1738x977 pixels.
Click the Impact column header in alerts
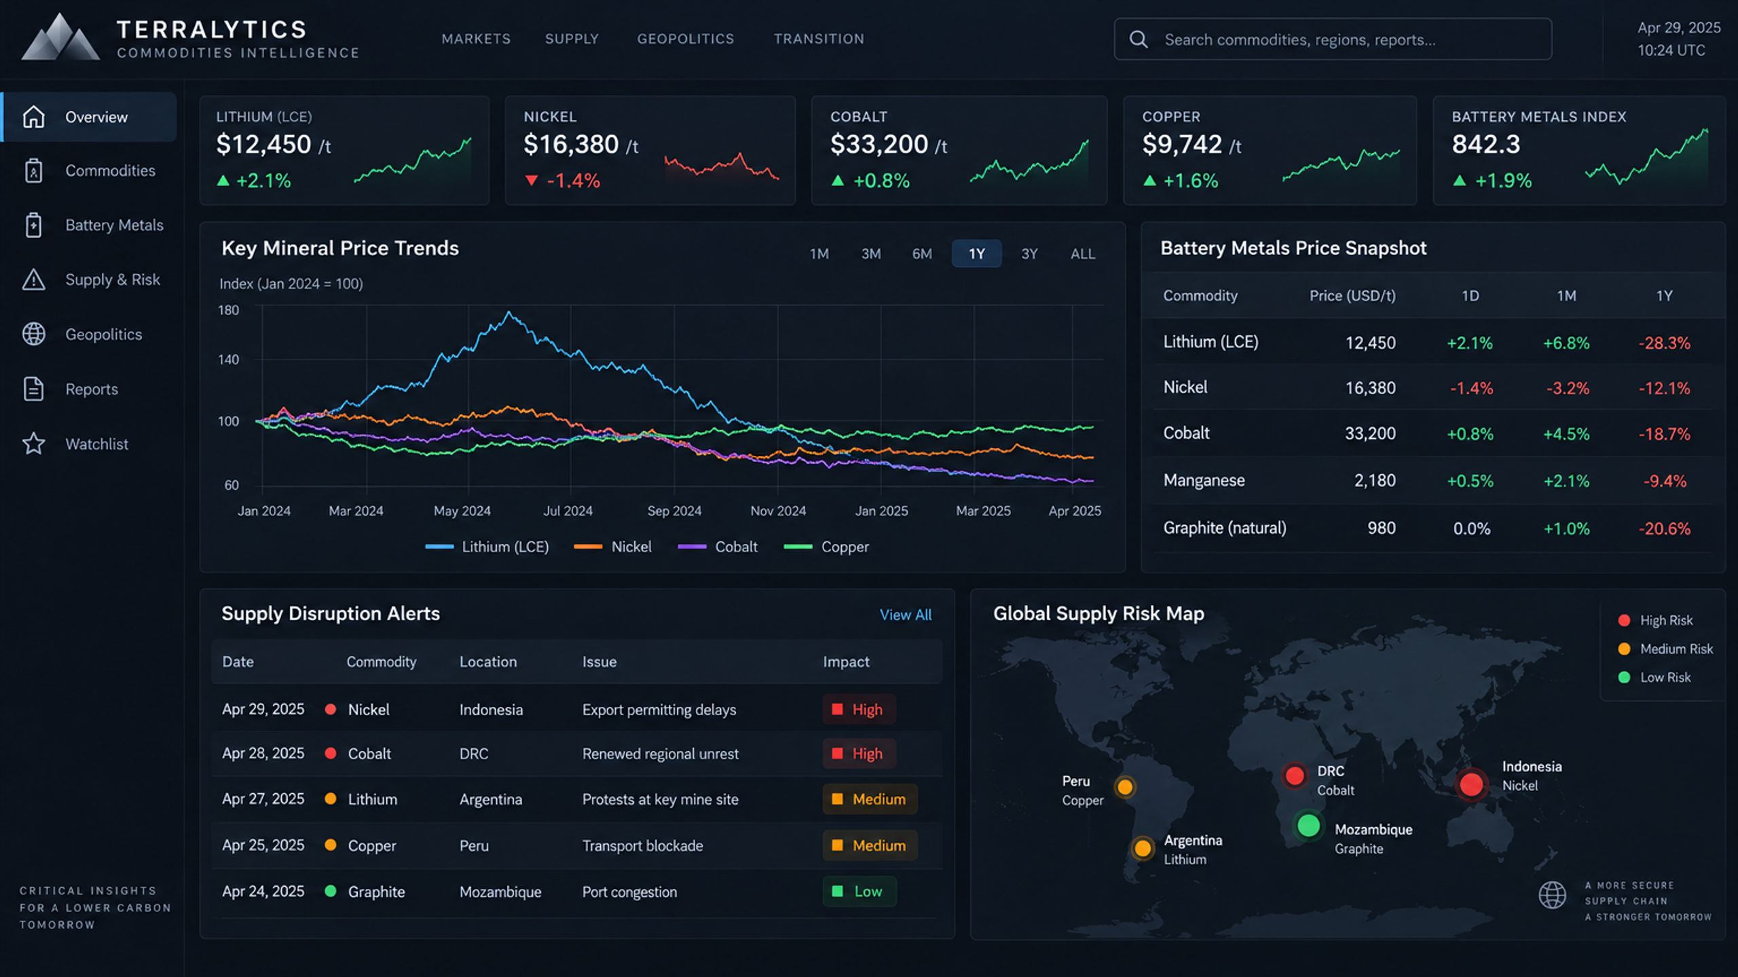846,662
